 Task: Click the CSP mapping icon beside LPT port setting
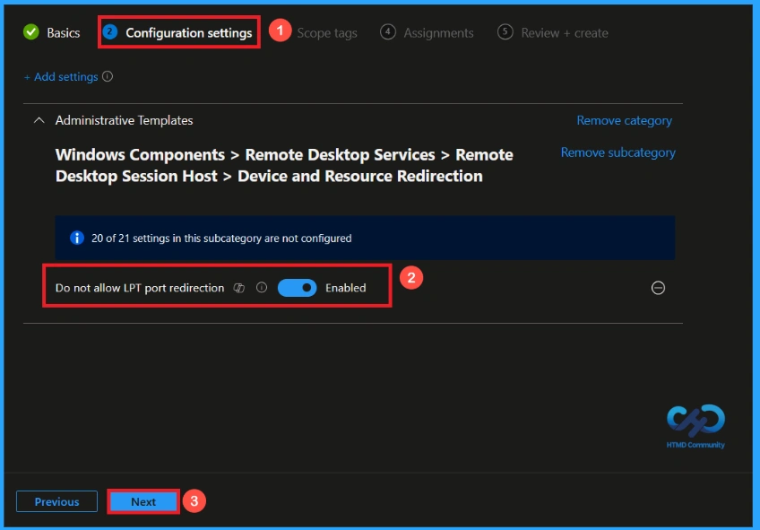tap(239, 287)
